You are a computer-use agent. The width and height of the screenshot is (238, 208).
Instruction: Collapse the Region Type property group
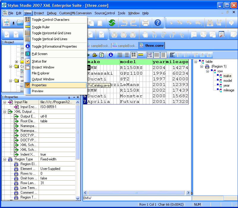(4, 159)
